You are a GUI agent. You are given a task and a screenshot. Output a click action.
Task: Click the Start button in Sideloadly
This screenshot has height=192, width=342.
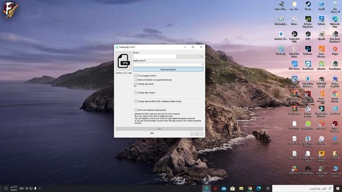point(159,129)
